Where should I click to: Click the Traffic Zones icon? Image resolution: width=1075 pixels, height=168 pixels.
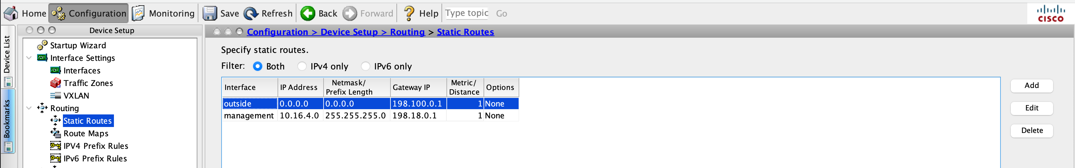[x=56, y=83]
